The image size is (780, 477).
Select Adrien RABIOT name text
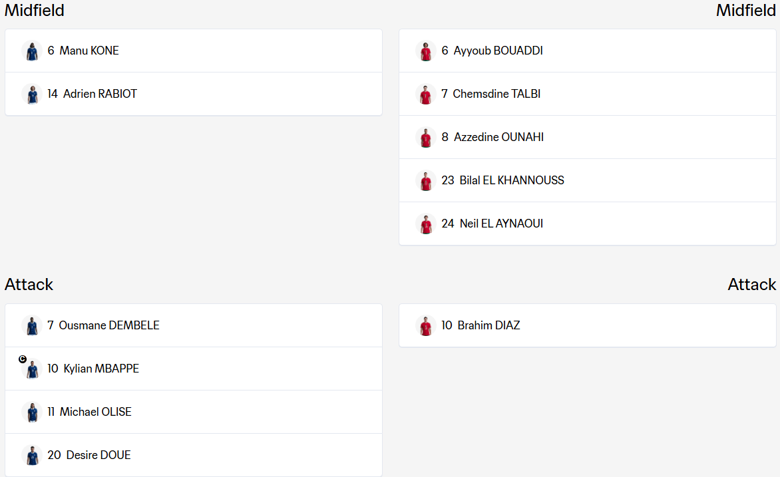100,94
